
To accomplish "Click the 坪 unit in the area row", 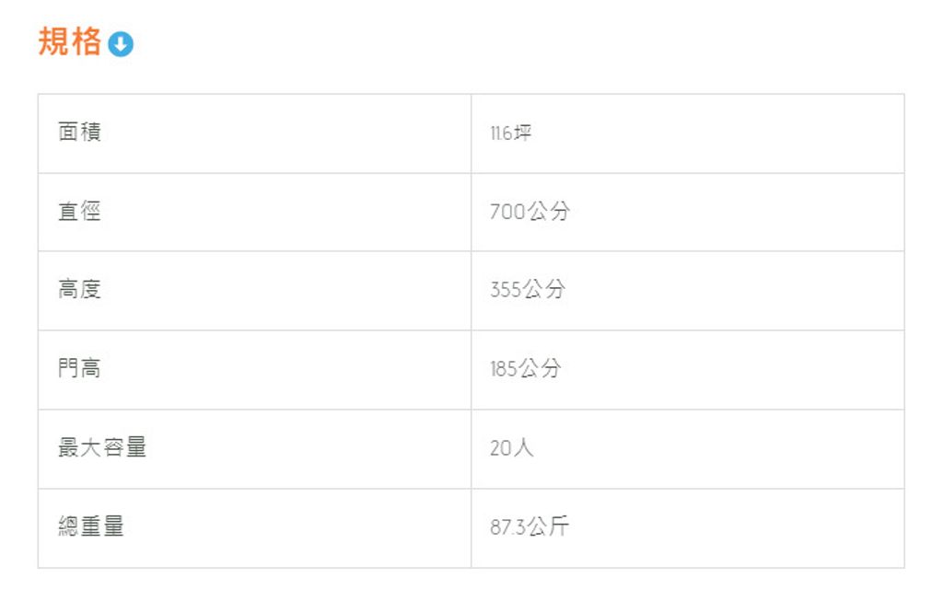I will (523, 133).
